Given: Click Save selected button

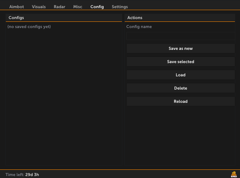Looking at the screenshot, I should (180, 62).
